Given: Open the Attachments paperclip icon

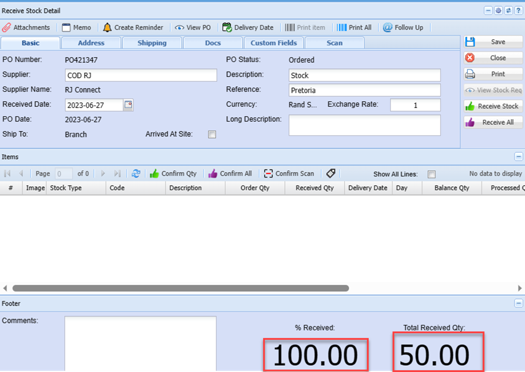Looking at the screenshot, I should click(7, 28).
